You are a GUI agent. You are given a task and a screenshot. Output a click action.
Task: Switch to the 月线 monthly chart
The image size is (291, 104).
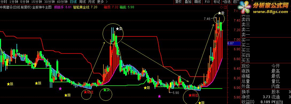click(x=91, y=2)
